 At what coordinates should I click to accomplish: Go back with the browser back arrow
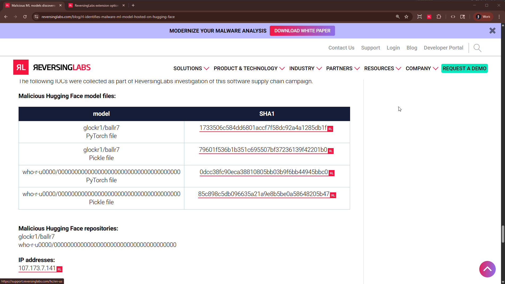[x=6, y=17]
